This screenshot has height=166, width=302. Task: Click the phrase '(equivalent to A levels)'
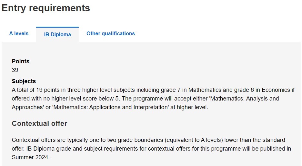(x=194, y=140)
